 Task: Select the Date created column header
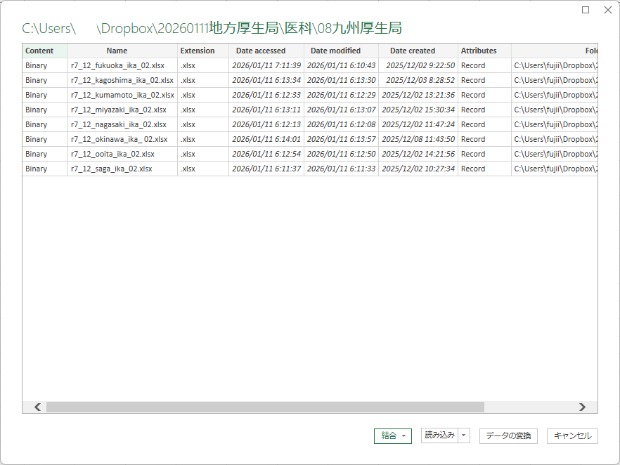(x=413, y=51)
